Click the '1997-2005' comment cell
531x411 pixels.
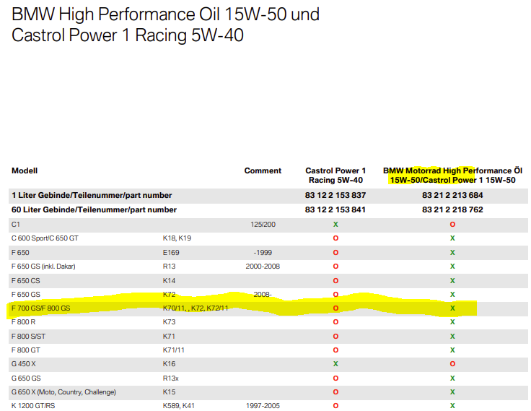coord(263,405)
